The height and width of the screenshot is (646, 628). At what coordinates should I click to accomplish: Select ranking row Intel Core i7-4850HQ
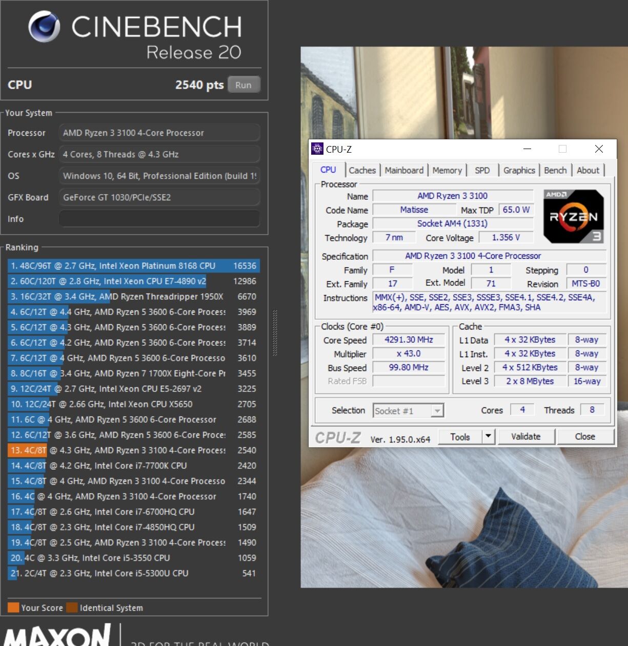[133, 527]
